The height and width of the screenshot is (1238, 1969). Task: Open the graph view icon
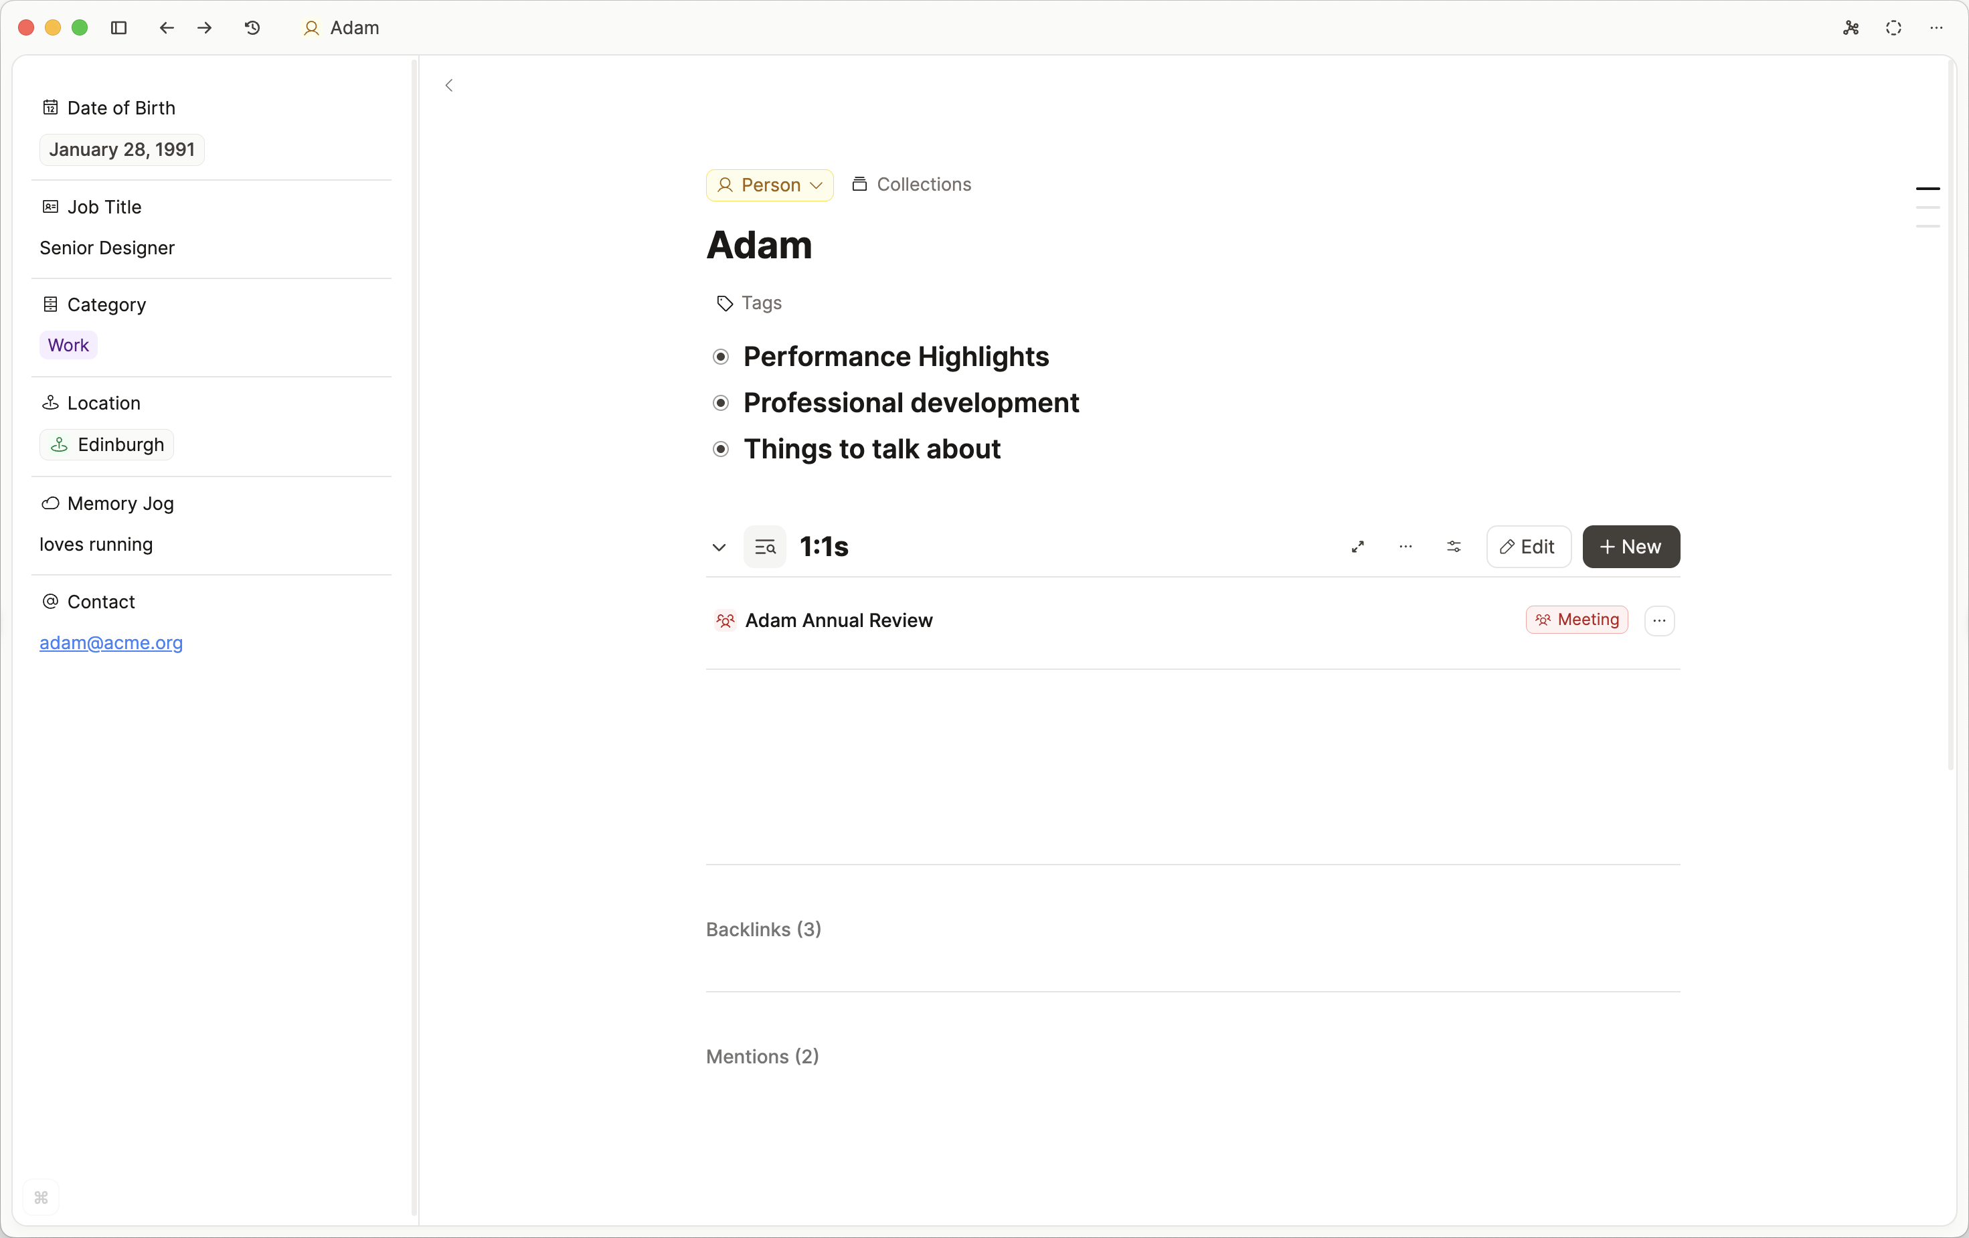[x=1851, y=28]
